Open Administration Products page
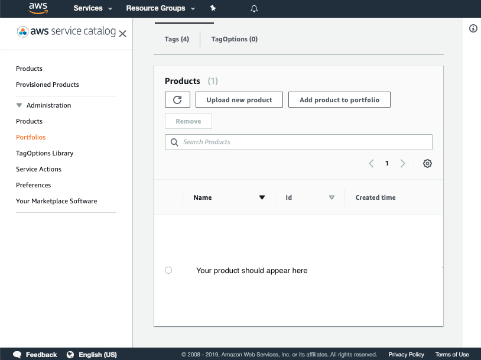481x360 pixels. click(29, 121)
